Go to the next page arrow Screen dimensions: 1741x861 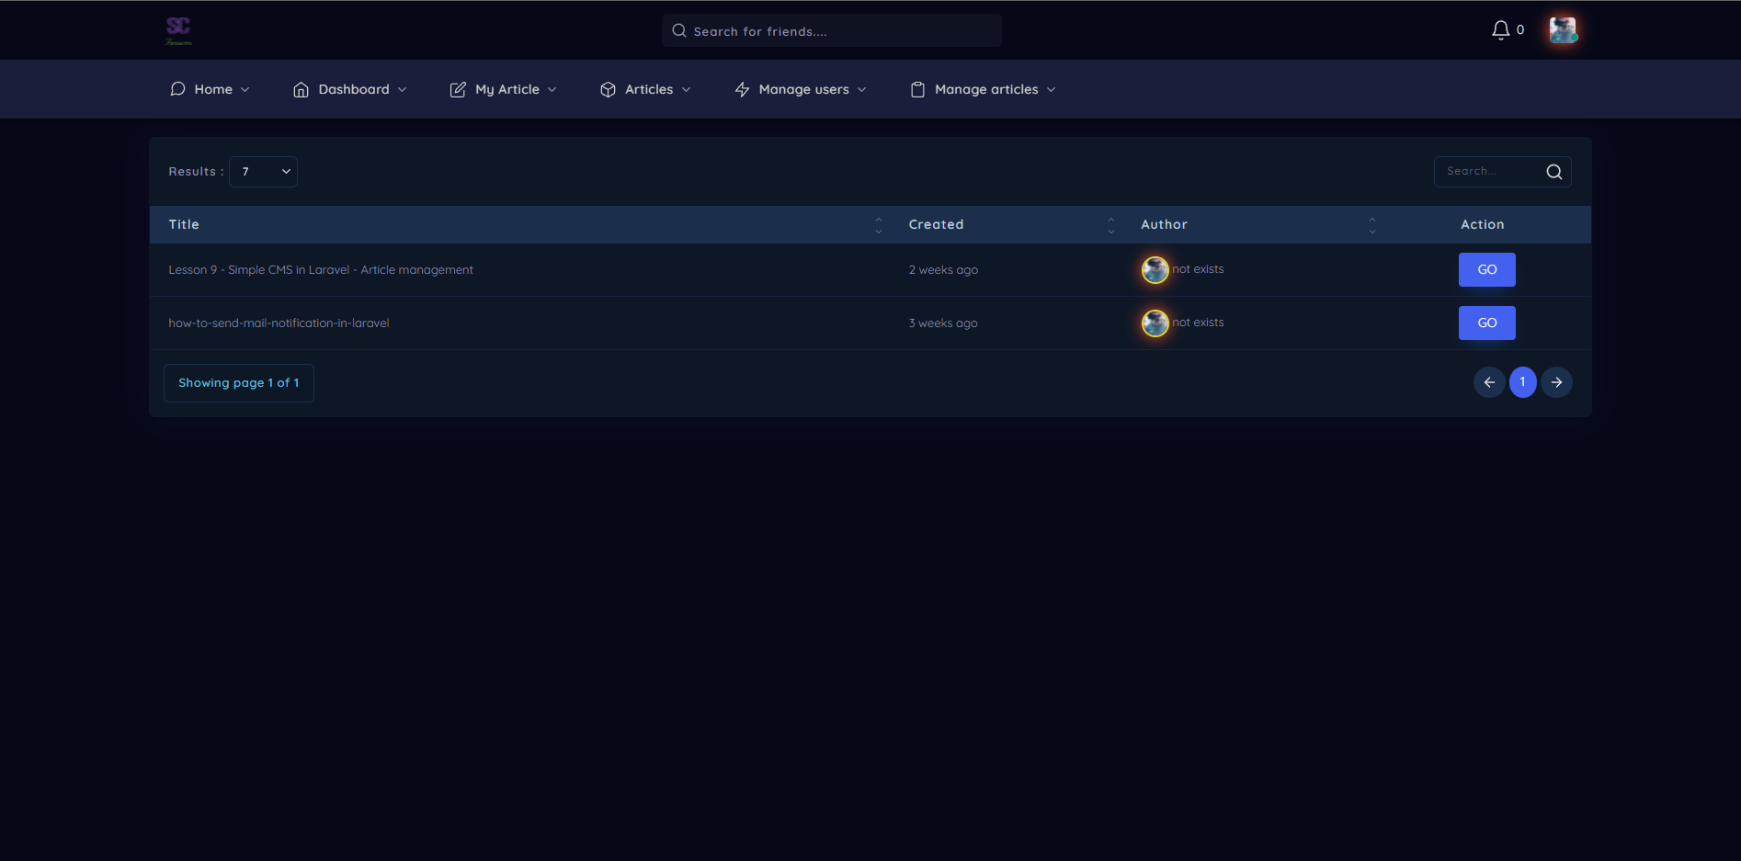click(x=1556, y=382)
